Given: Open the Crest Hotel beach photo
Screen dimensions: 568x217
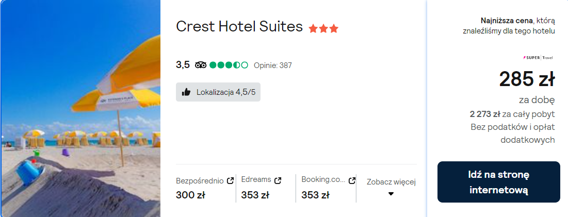Looking at the screenshot, I should pyautogui.click(x=80, y=108).
